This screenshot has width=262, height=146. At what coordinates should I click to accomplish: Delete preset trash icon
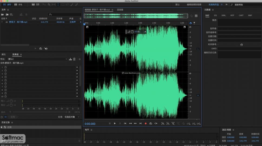click(x=74, y=59)
